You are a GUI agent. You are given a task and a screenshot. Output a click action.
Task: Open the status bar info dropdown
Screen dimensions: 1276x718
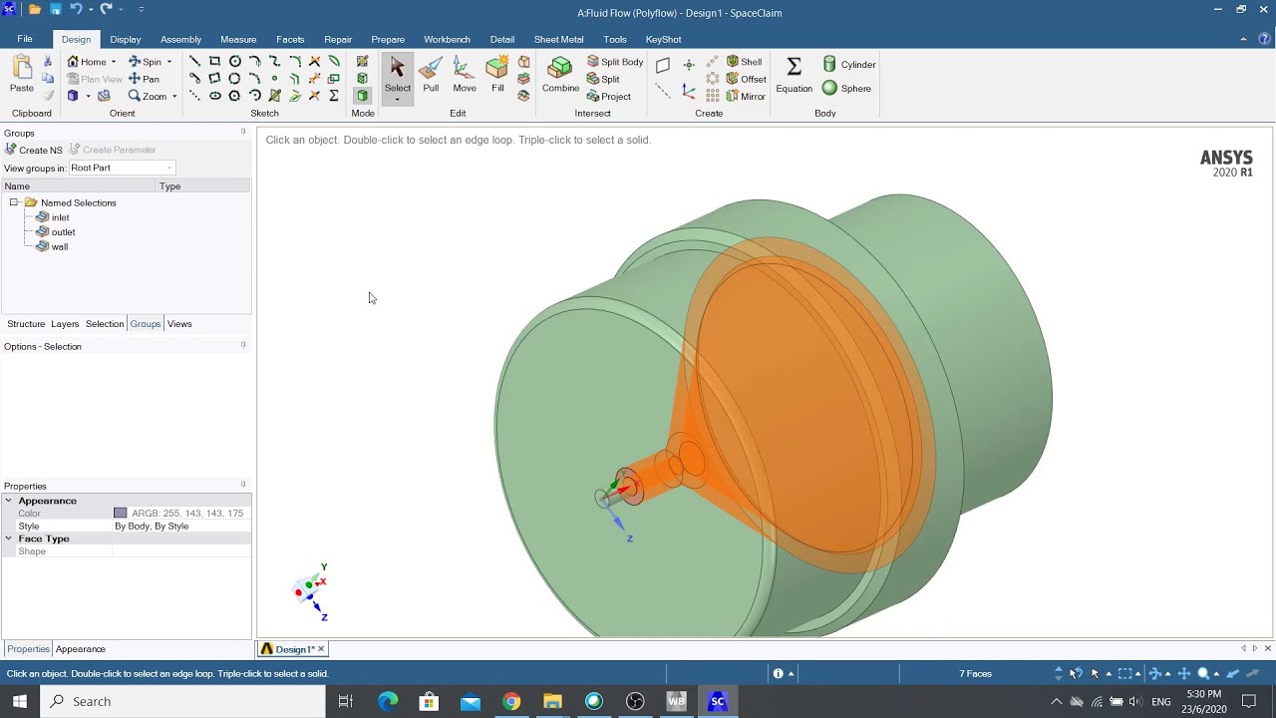[x=791, y=674]
